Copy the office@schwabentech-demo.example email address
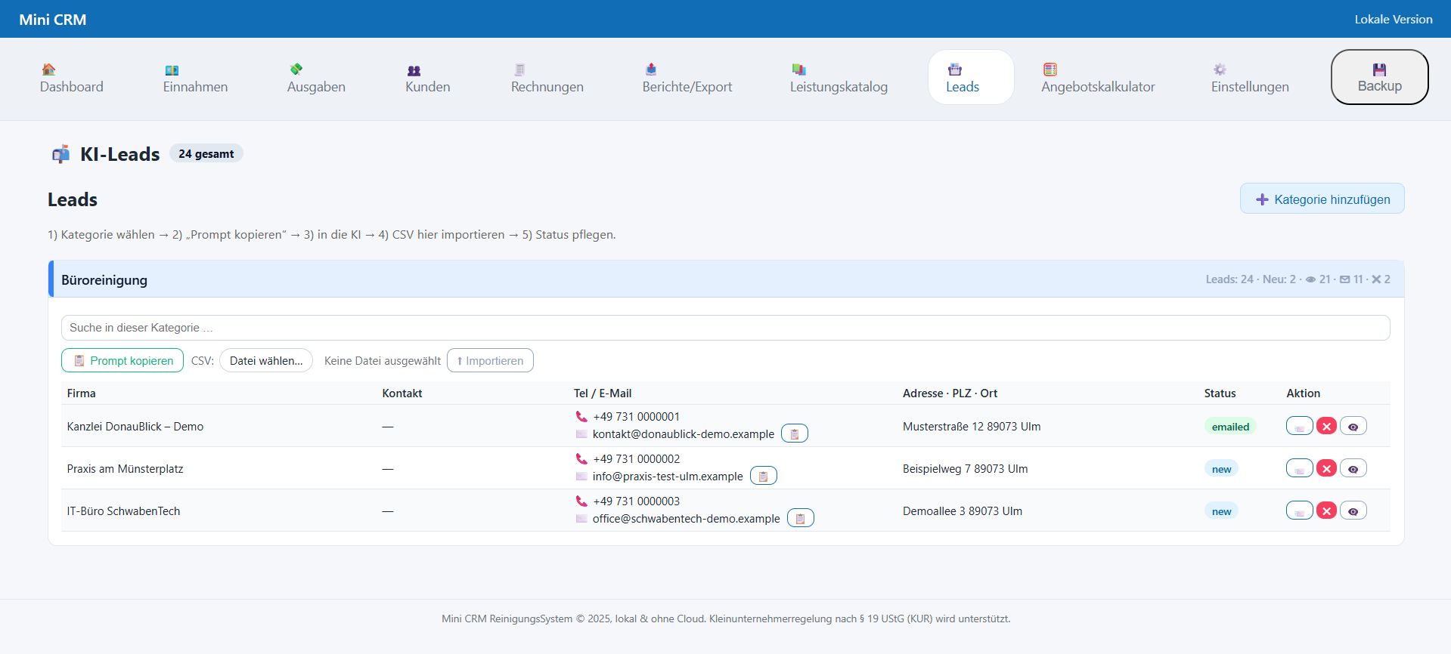The height and width of the screenshot is (654, 1451). pyautogui.click(x=800, y=519)
